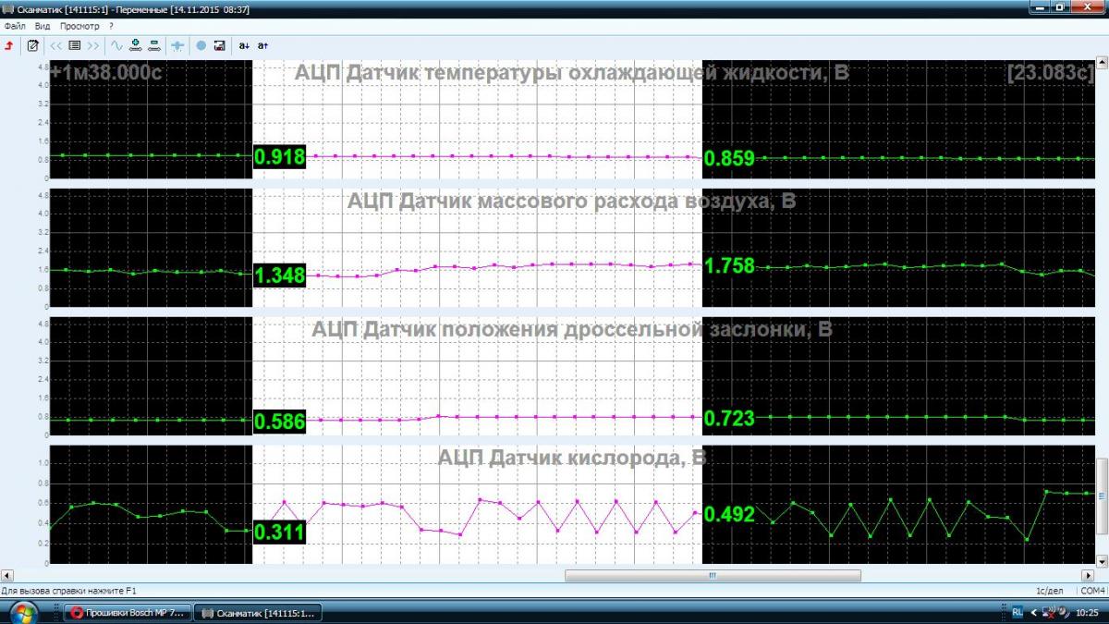Zoom in time scale with plus icon
Screen dimensions: 1109x624
tap(136, 44)
